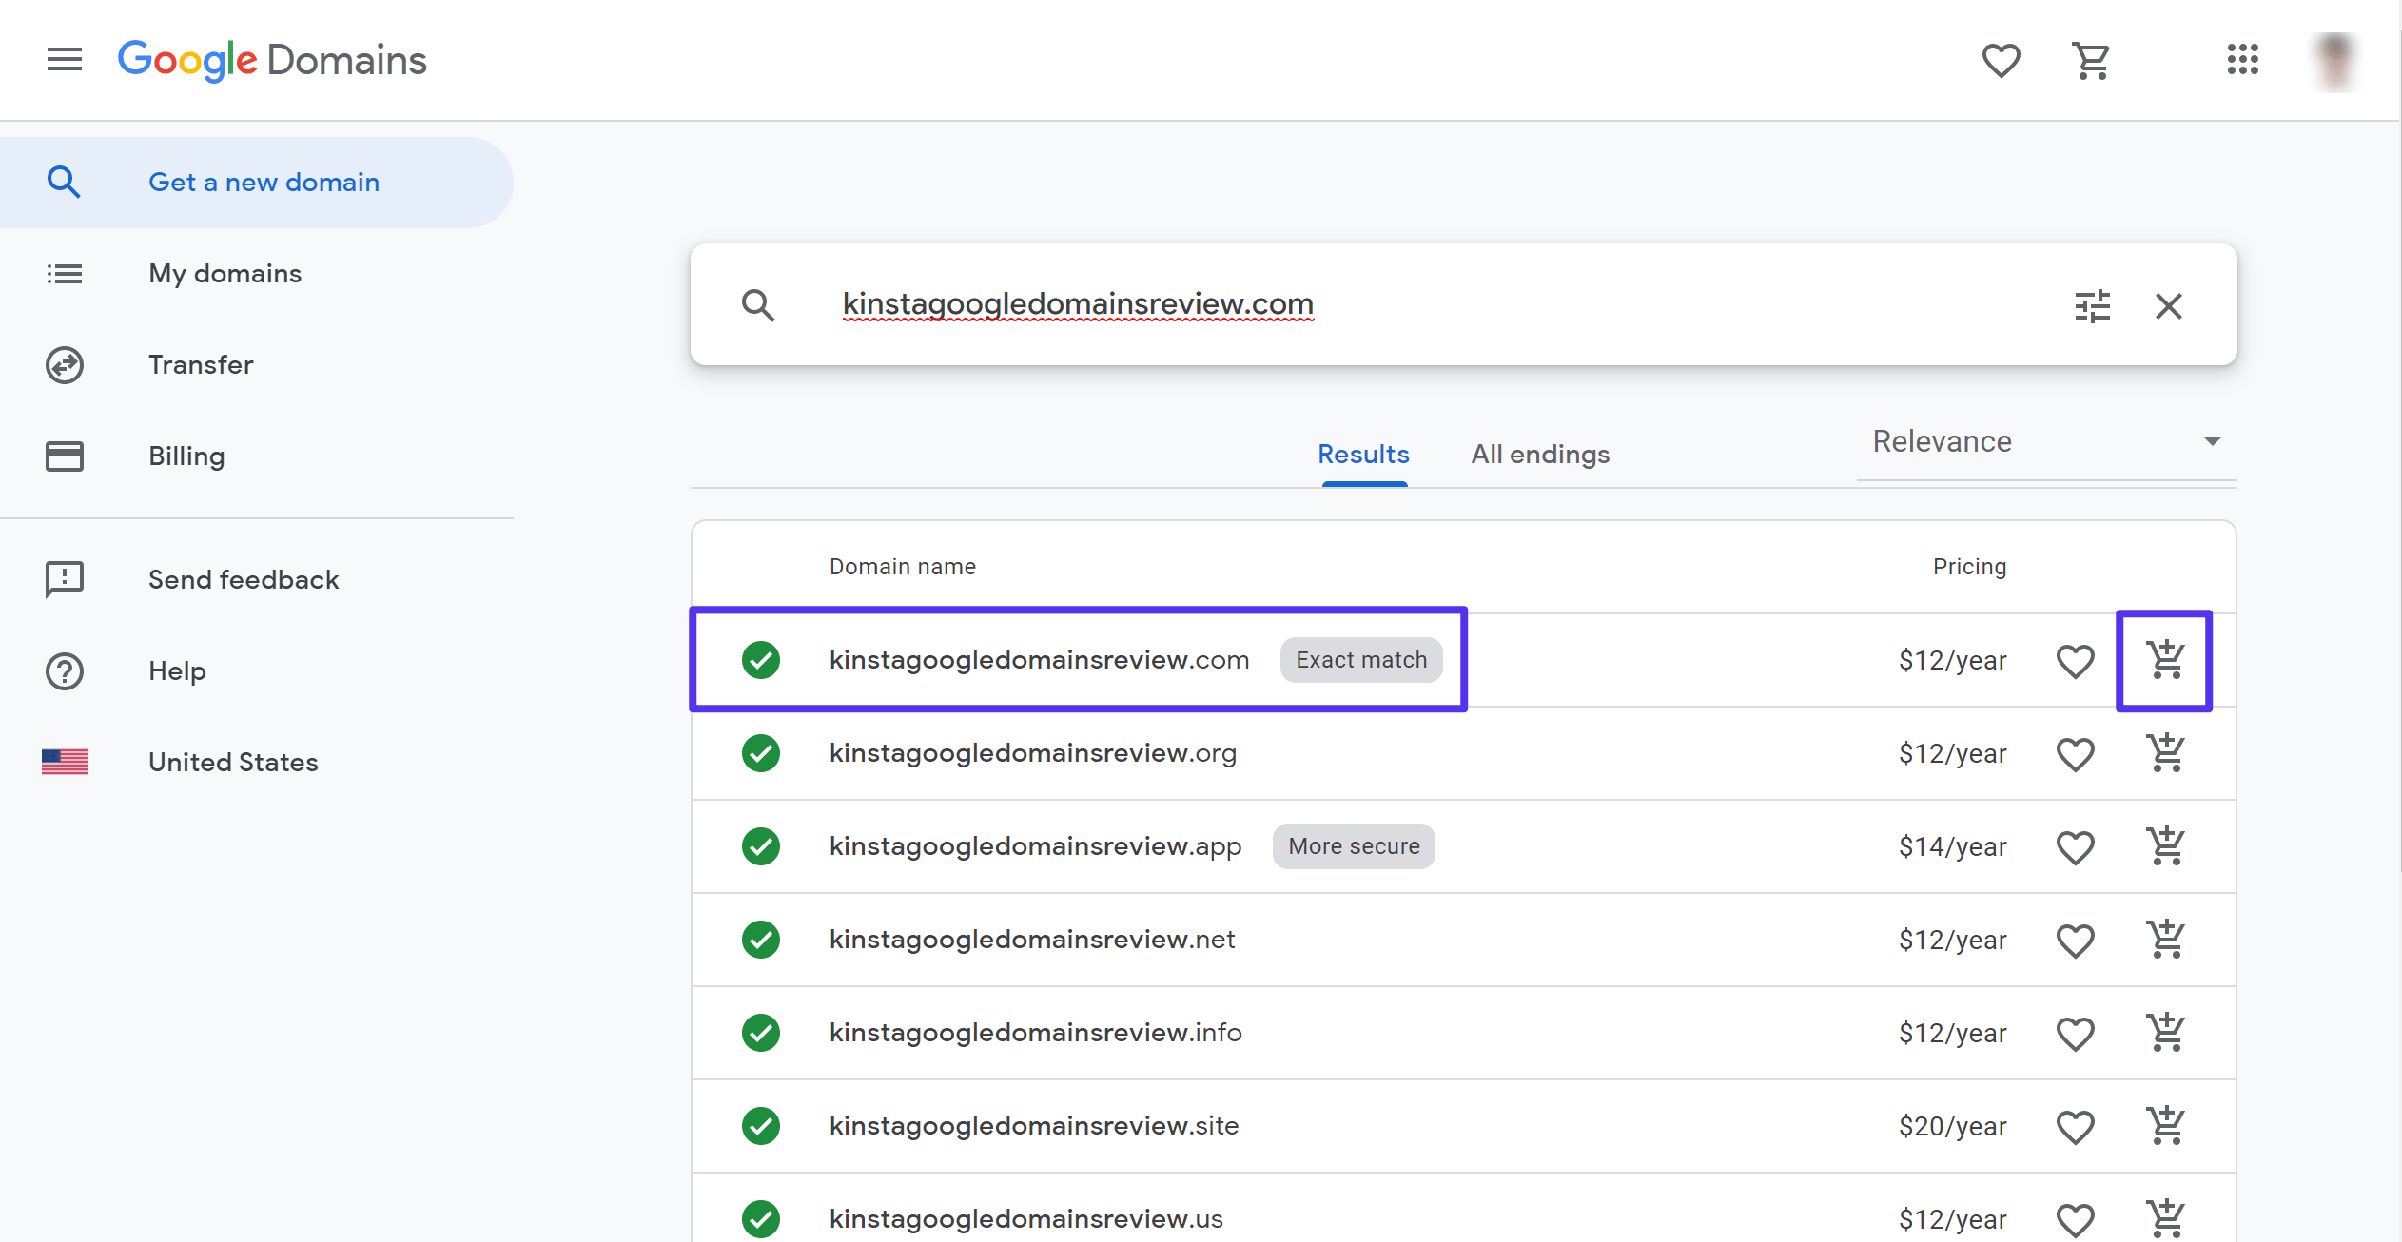Viewport: 2402px width, 1242px height.
Task: Click My domains in the sidebar
Action: (225, 273)
